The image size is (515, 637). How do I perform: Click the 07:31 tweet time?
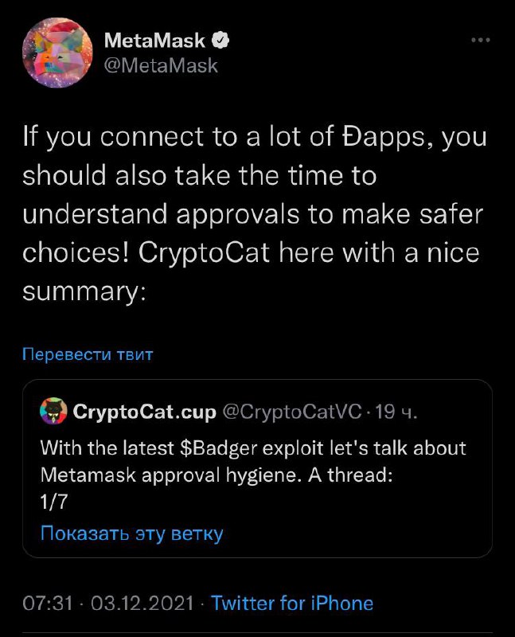pos(49,603)
